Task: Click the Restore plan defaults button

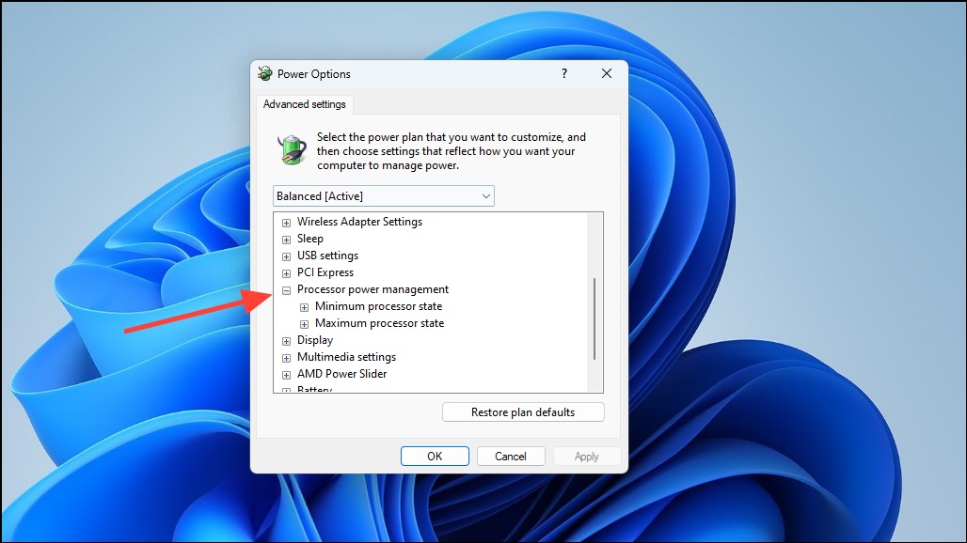Action: [x=523, y=411]
